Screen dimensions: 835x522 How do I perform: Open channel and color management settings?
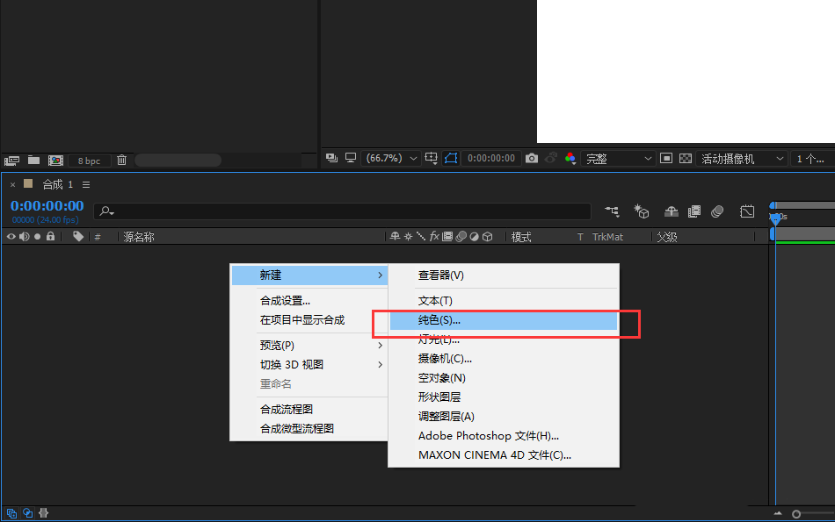570,159
